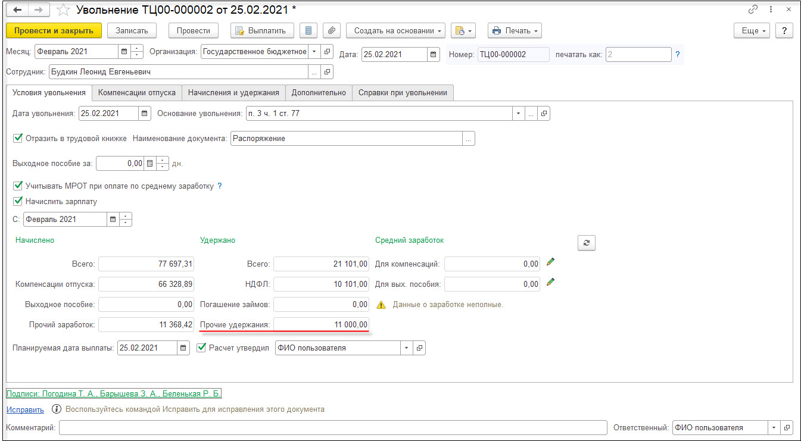Open calculator for Выходное пособие days
Screen dimensions: 801x441
150,163
